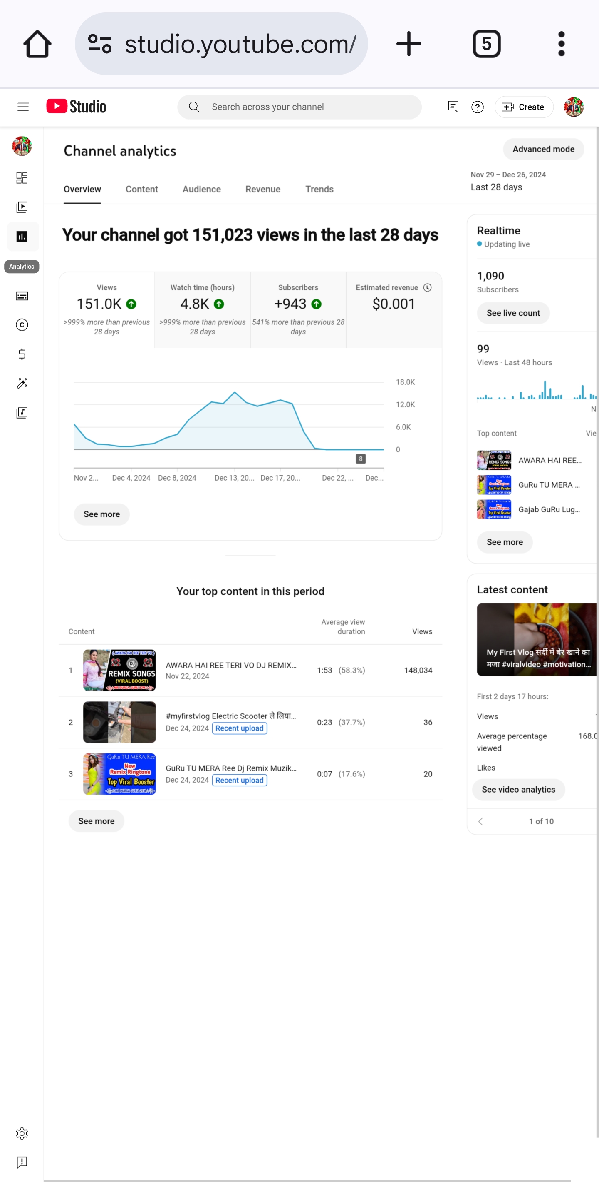
Task: Select the Estimated revenue card
Action: 394,310
